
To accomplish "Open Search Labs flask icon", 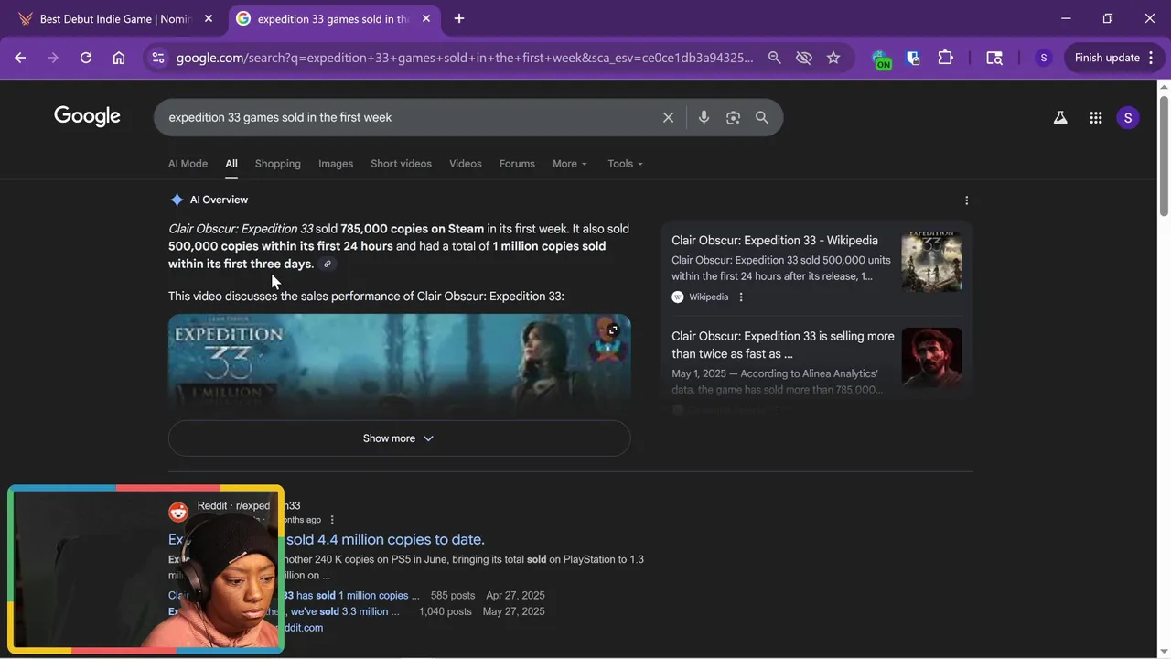I will point(1060,117).
